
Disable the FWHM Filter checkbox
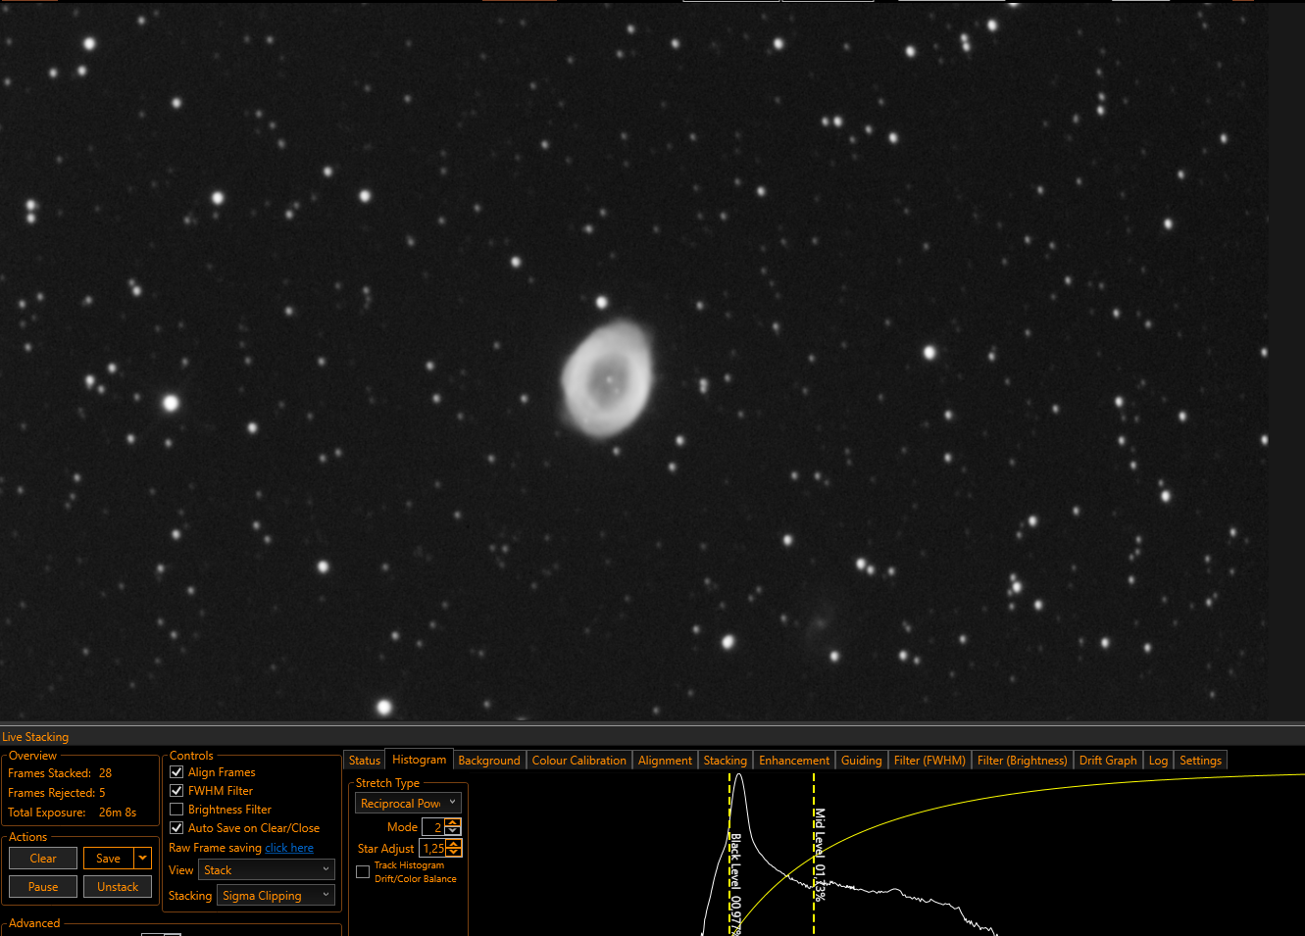click(x=176, y=790)
